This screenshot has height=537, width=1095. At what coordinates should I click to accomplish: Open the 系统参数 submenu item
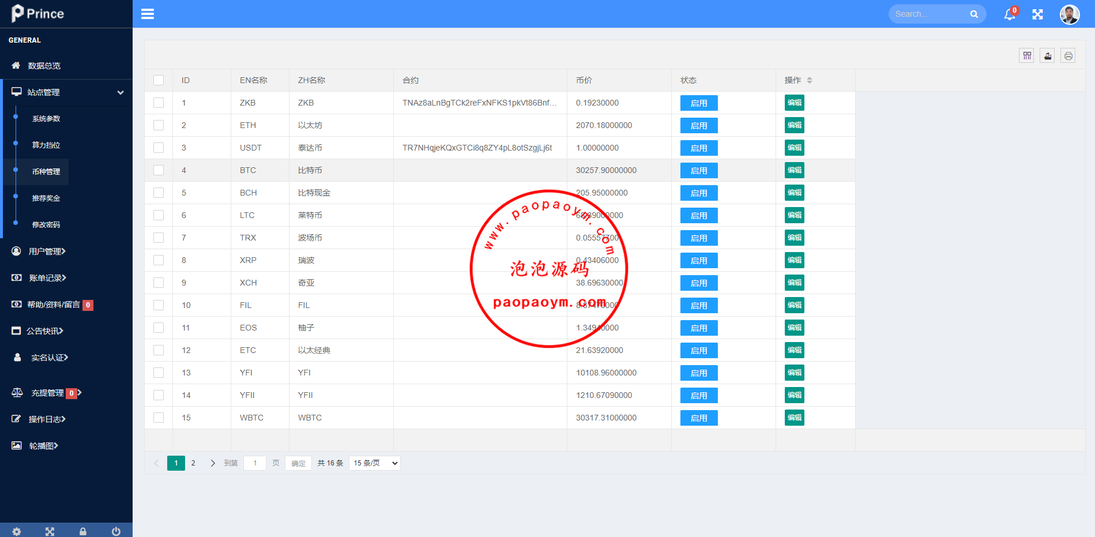coord(46,119)
